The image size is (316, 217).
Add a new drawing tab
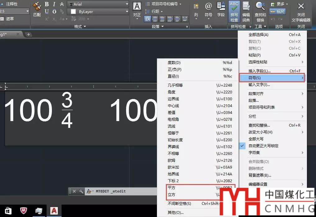click(29, 34)
